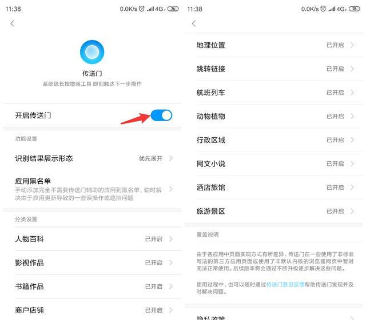Tap the chevron beside 航班列车
The height and width of the screenshot is (323, 366).
[x=352, y=93]
